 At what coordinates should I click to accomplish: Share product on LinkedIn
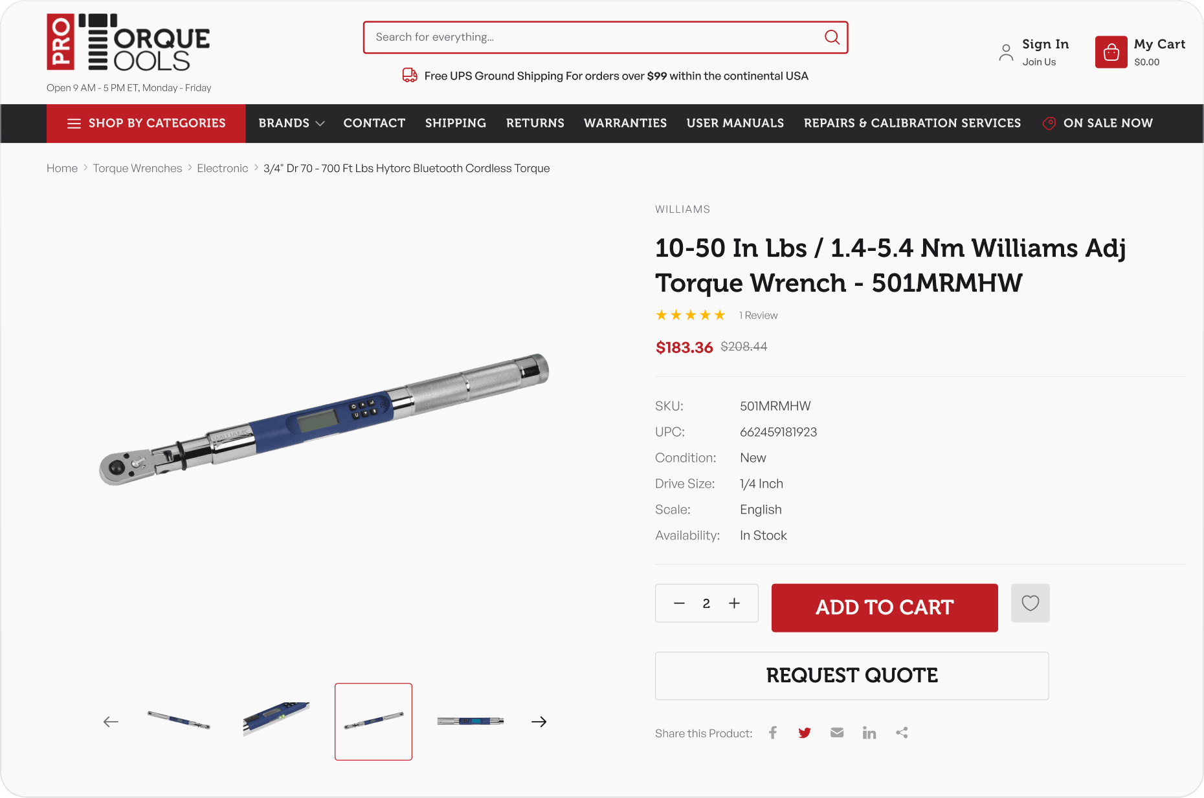(x=869, y=733)
